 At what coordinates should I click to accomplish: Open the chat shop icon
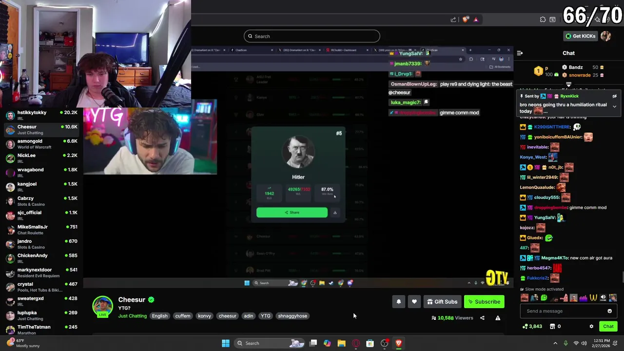pyautogui.click(x=552, y=327)
